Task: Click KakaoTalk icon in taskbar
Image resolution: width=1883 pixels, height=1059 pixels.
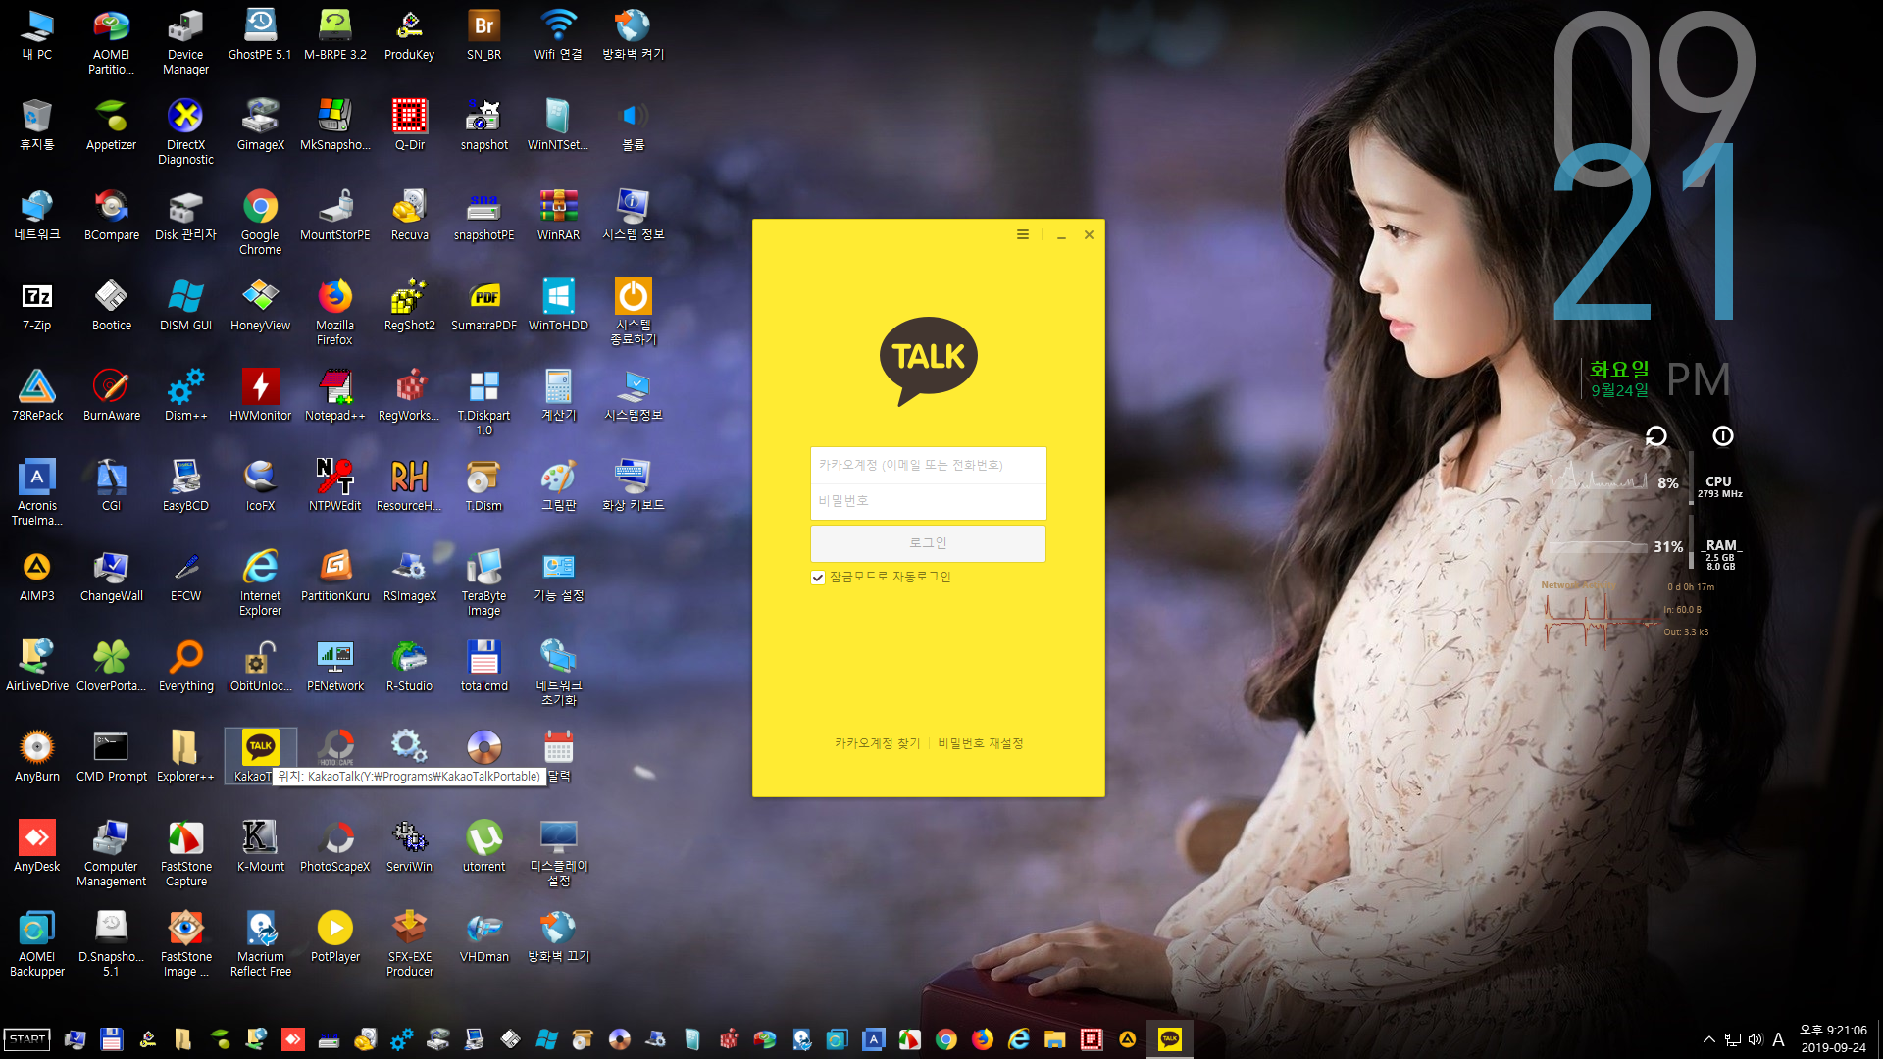Action: (1170, 1039)
